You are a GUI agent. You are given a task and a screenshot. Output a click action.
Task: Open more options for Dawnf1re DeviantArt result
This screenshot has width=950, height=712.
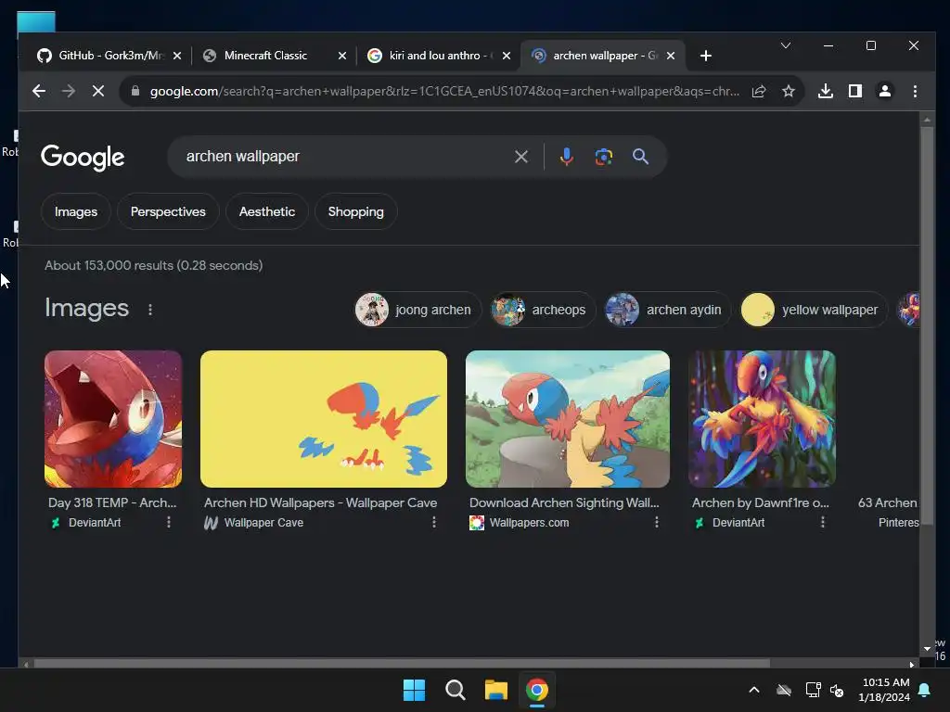click(822, 522)
